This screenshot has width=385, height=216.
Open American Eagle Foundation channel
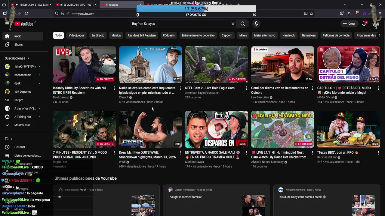point(202,93)
